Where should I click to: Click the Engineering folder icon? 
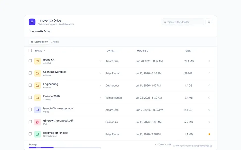click(x=37, y=85)
